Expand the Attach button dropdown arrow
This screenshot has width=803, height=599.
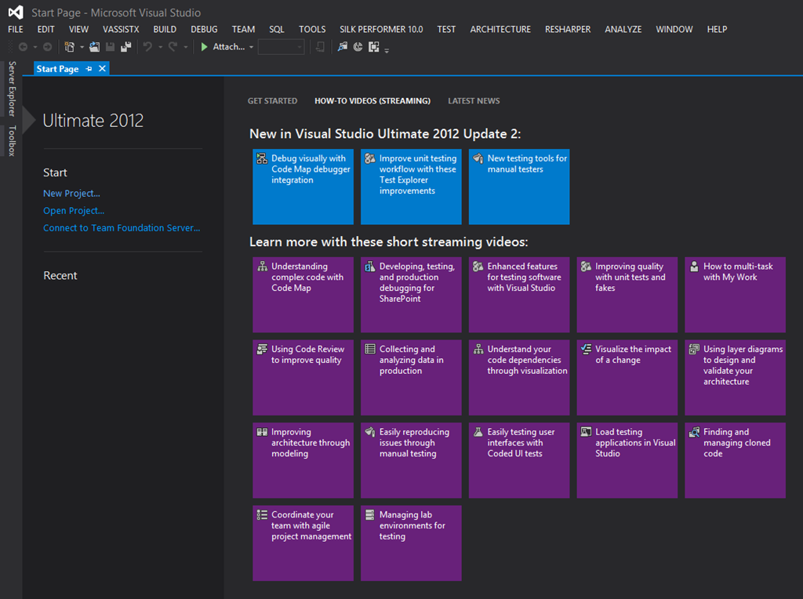point(251,47)
